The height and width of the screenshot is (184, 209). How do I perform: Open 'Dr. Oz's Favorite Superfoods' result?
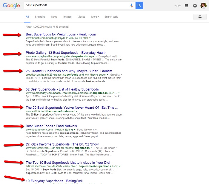click(x=62, y=144)
